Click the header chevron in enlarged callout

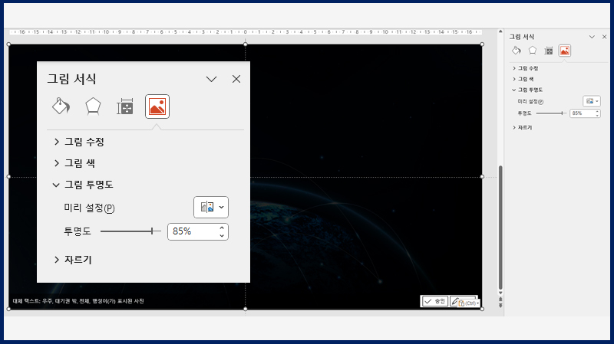pyautogui.click(x=212, y=79)
